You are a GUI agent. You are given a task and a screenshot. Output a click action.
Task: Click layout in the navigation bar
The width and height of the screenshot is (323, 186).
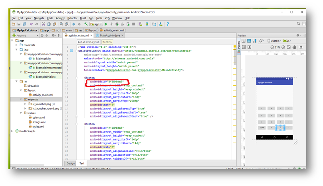(91, 30)
